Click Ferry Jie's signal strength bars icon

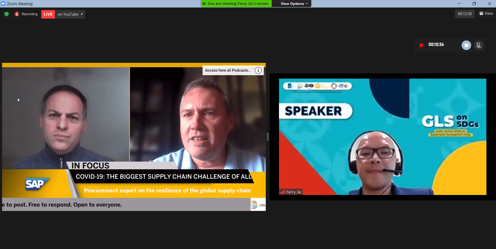point(282,192)
